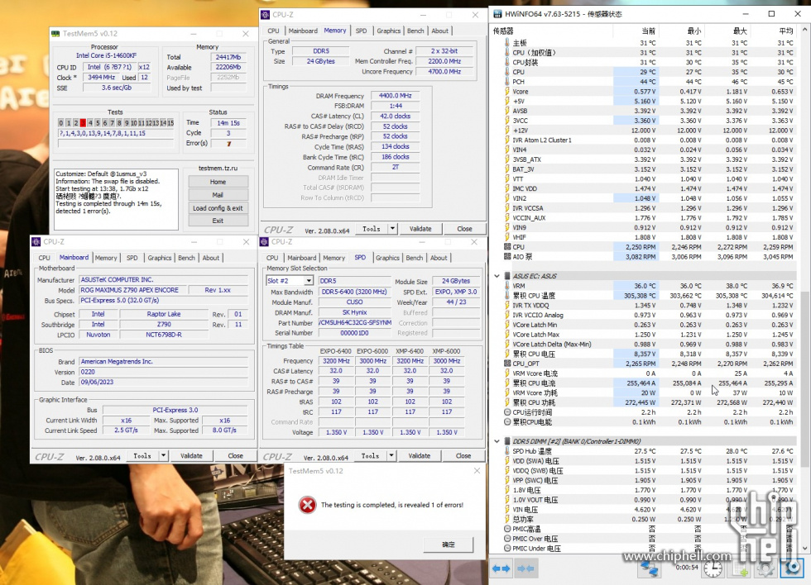Click the Home button in TestMem5

218,182
